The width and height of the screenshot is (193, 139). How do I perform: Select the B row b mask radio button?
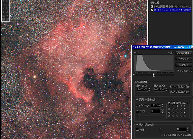click(181, 116)
